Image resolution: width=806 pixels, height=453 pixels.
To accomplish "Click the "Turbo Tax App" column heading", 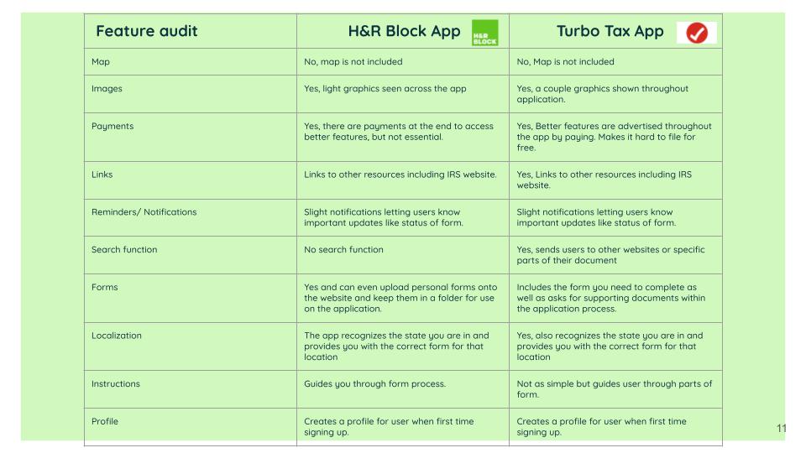I will 610,32.
